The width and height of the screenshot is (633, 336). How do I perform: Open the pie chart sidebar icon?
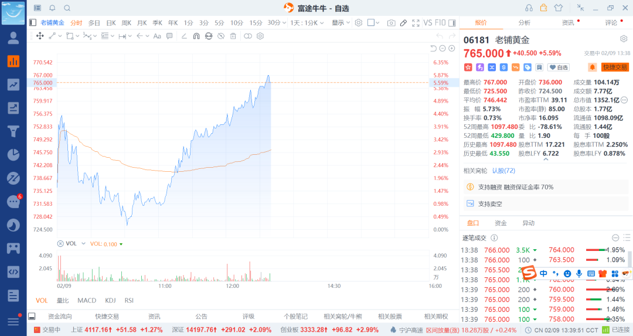click(x=13, y=155)
